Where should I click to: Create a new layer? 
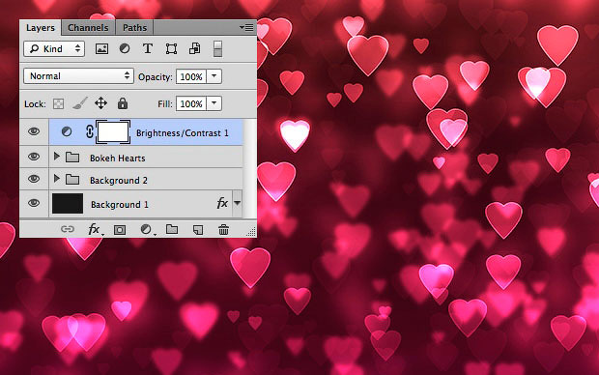pos(198,230)
